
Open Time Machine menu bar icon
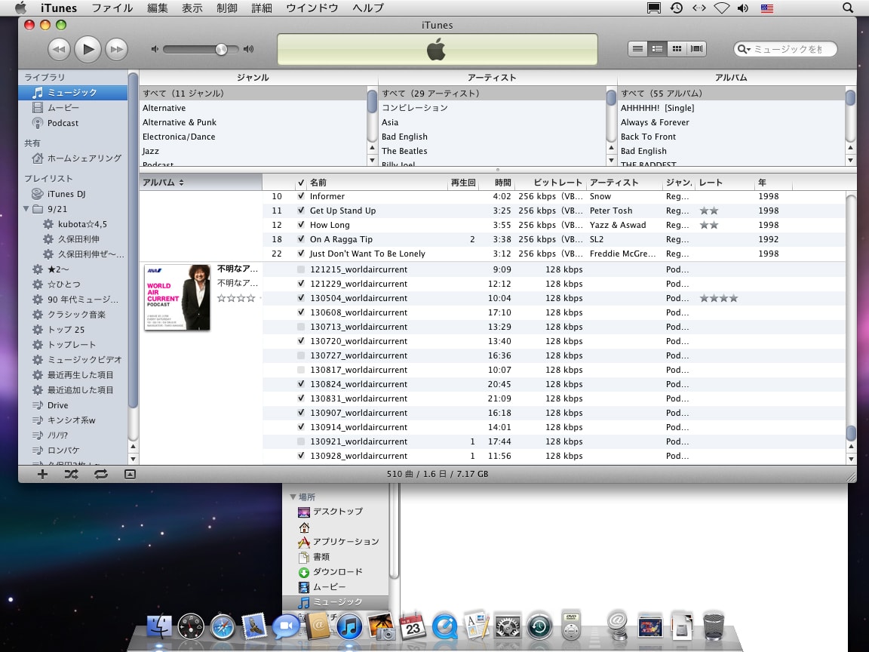[676, 8]
